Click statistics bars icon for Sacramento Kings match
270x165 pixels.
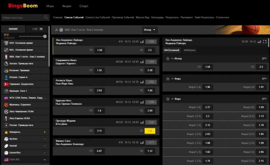pos(142,62)
